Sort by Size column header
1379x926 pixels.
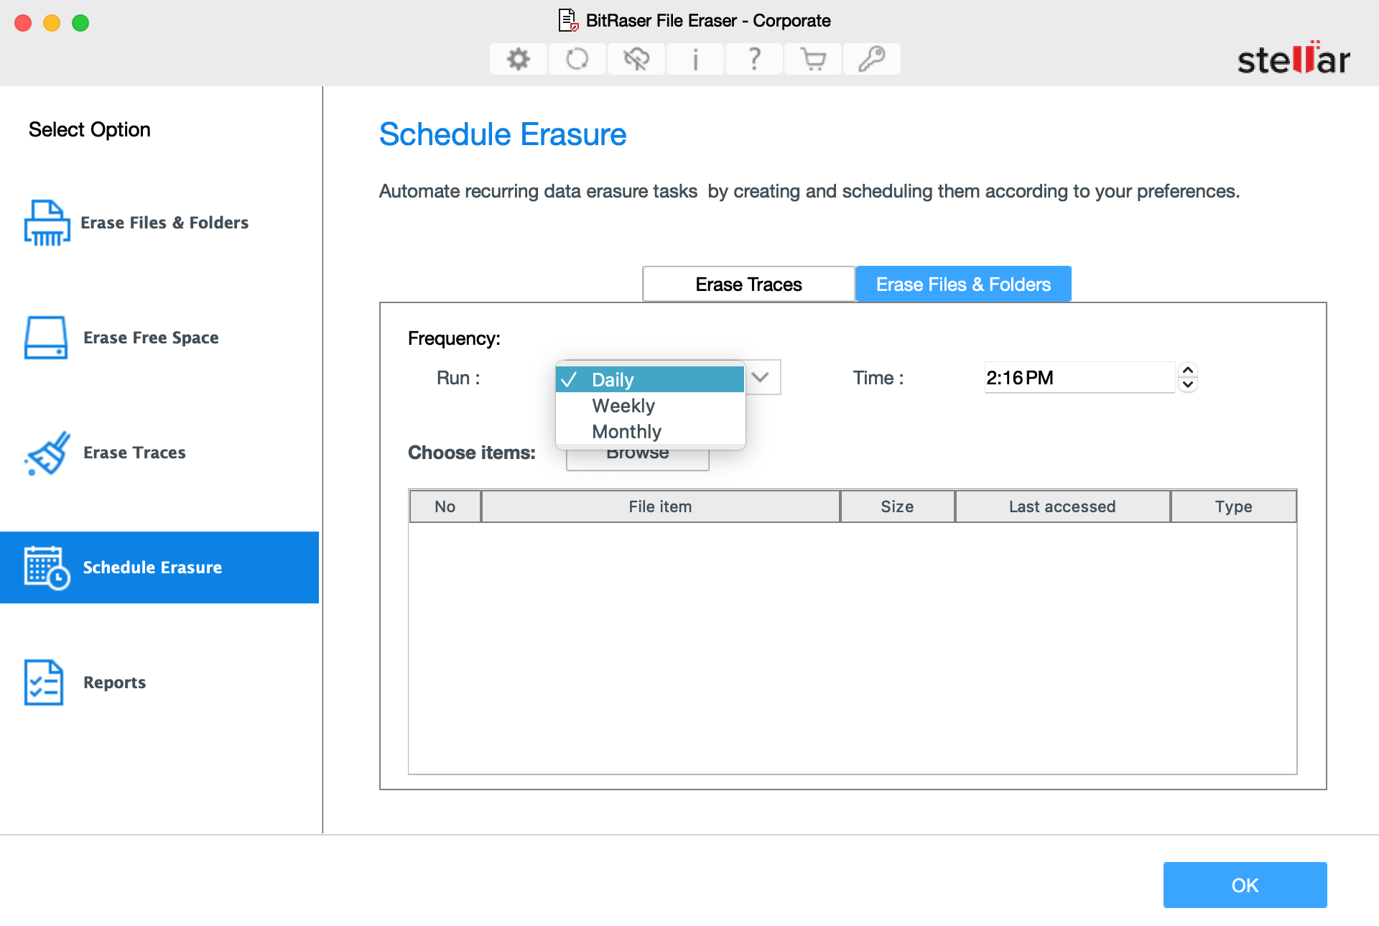(898, 506)
